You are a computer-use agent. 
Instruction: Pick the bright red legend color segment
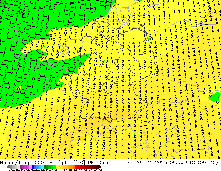tap(76, 167)
